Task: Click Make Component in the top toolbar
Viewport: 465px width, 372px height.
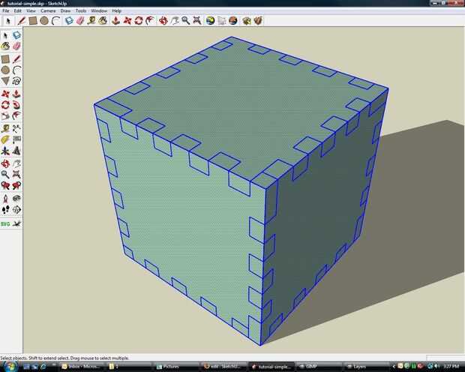Action: tap(69, 21)
